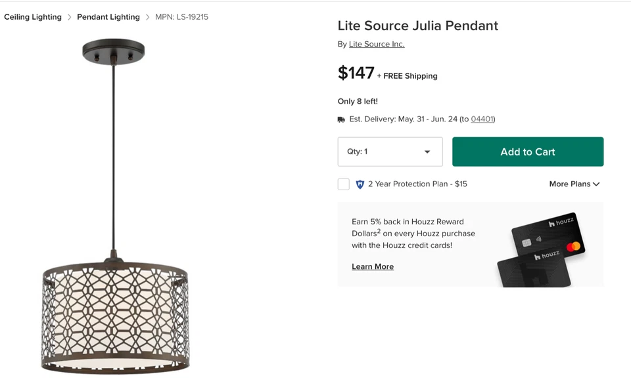Screen dimensions: 631x389
Task: Navigate to Pendant Lighting breadcrumb category
Action: click(x=108, y=17)
